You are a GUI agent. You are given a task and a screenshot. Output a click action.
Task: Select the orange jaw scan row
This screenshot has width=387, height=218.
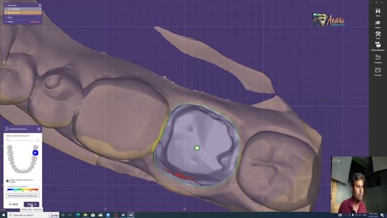click(x=22, y=13)
